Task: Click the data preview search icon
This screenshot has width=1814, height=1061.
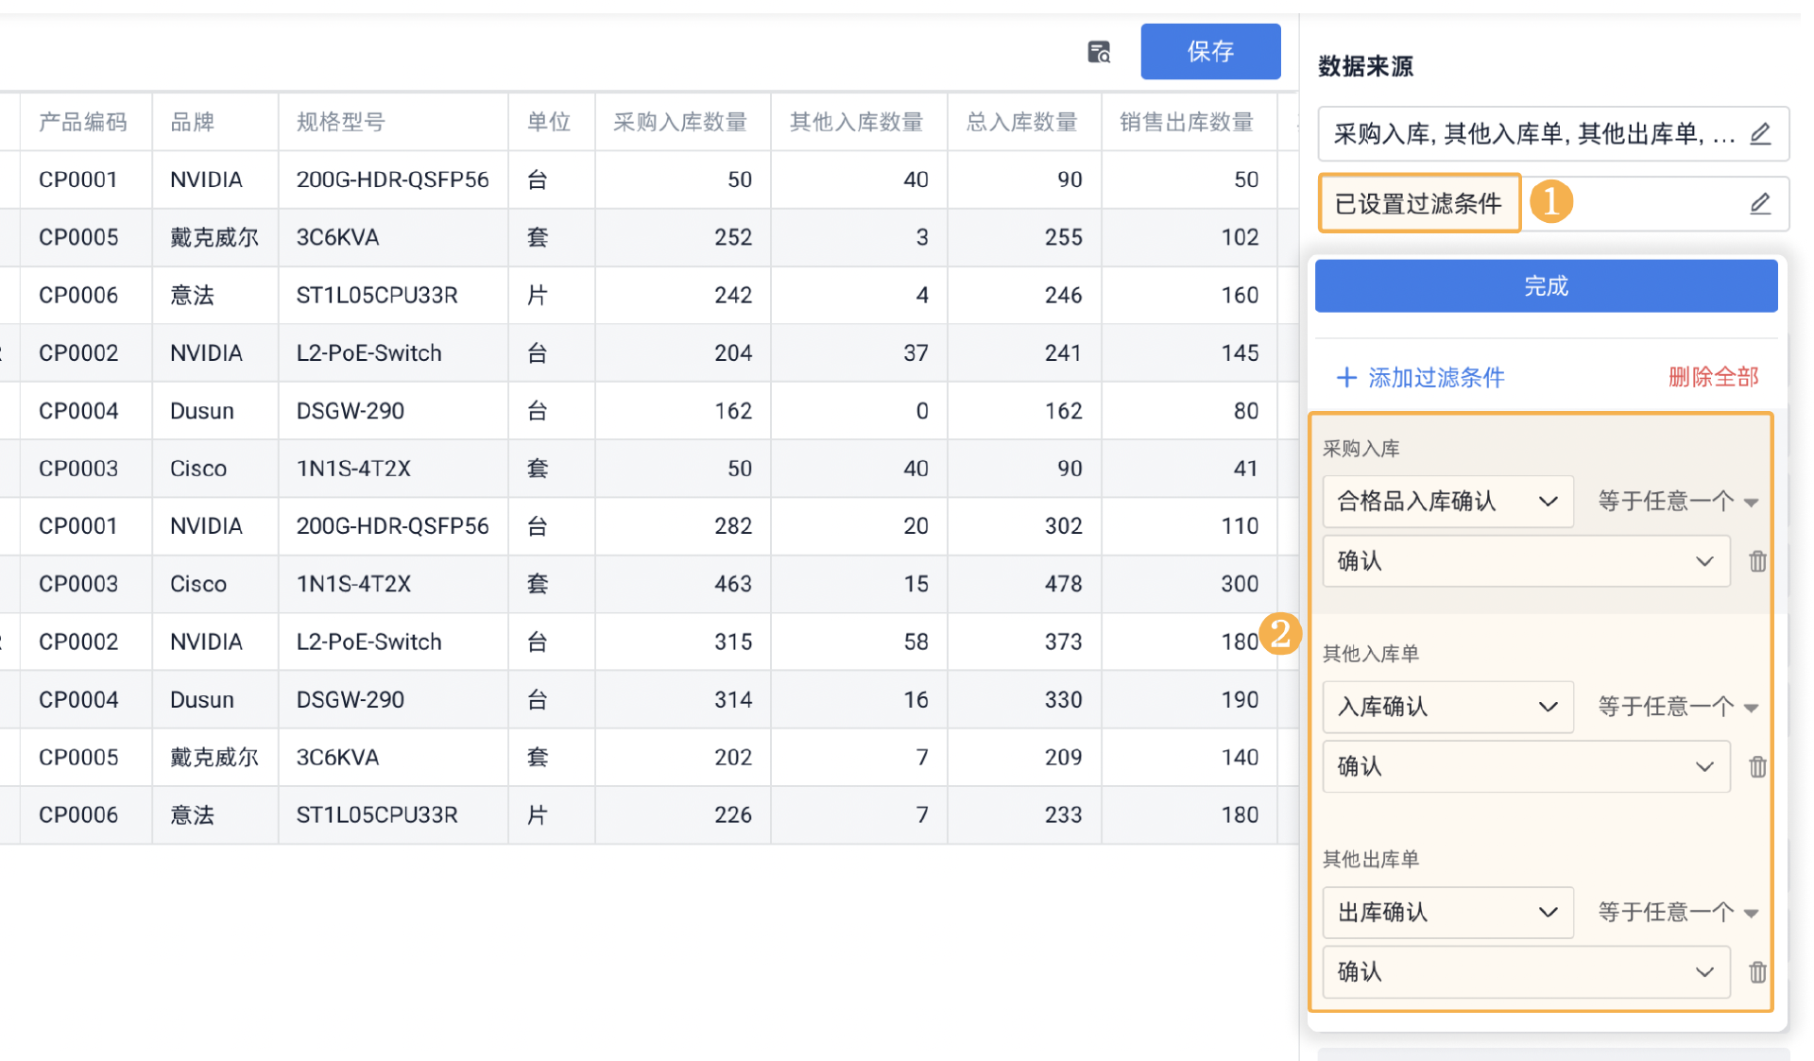Action: pyautogui.click(x=1099, y=52)
